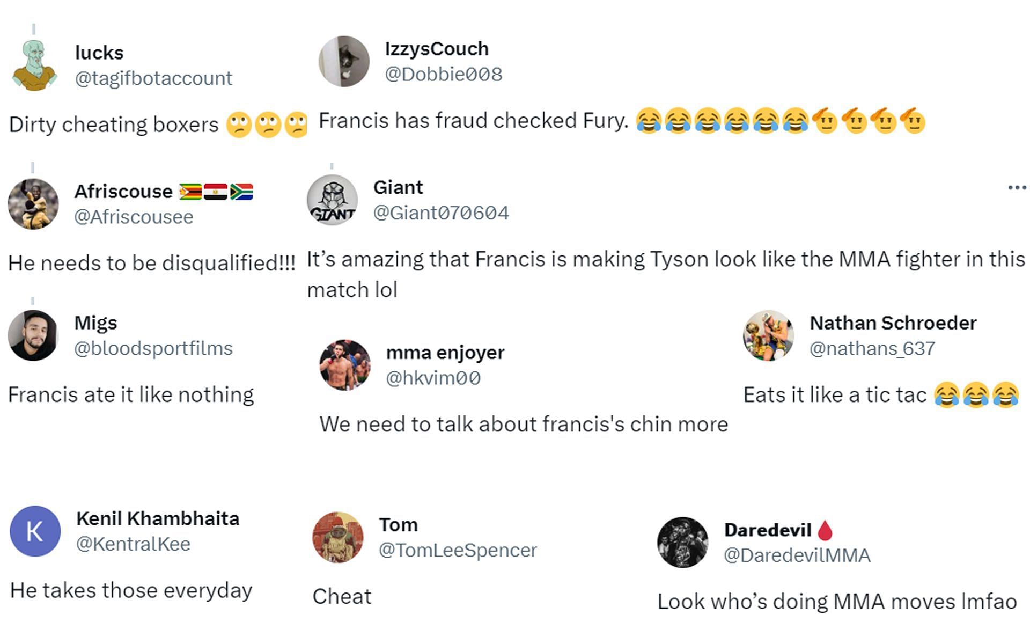Click the 'Francis has fraud checked Fury' tweet text

473,121
